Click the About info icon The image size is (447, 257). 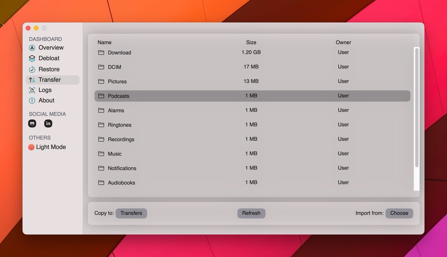point(32,101)
